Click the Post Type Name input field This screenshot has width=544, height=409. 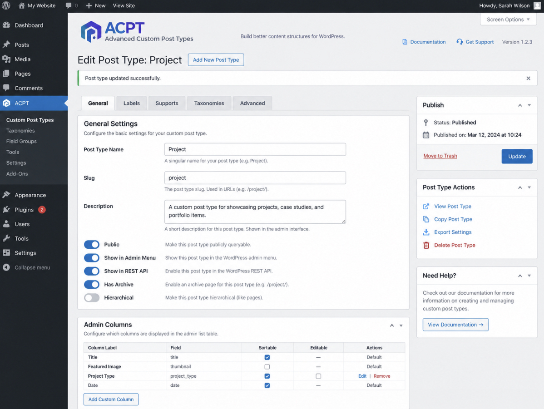tap(255, 149)
